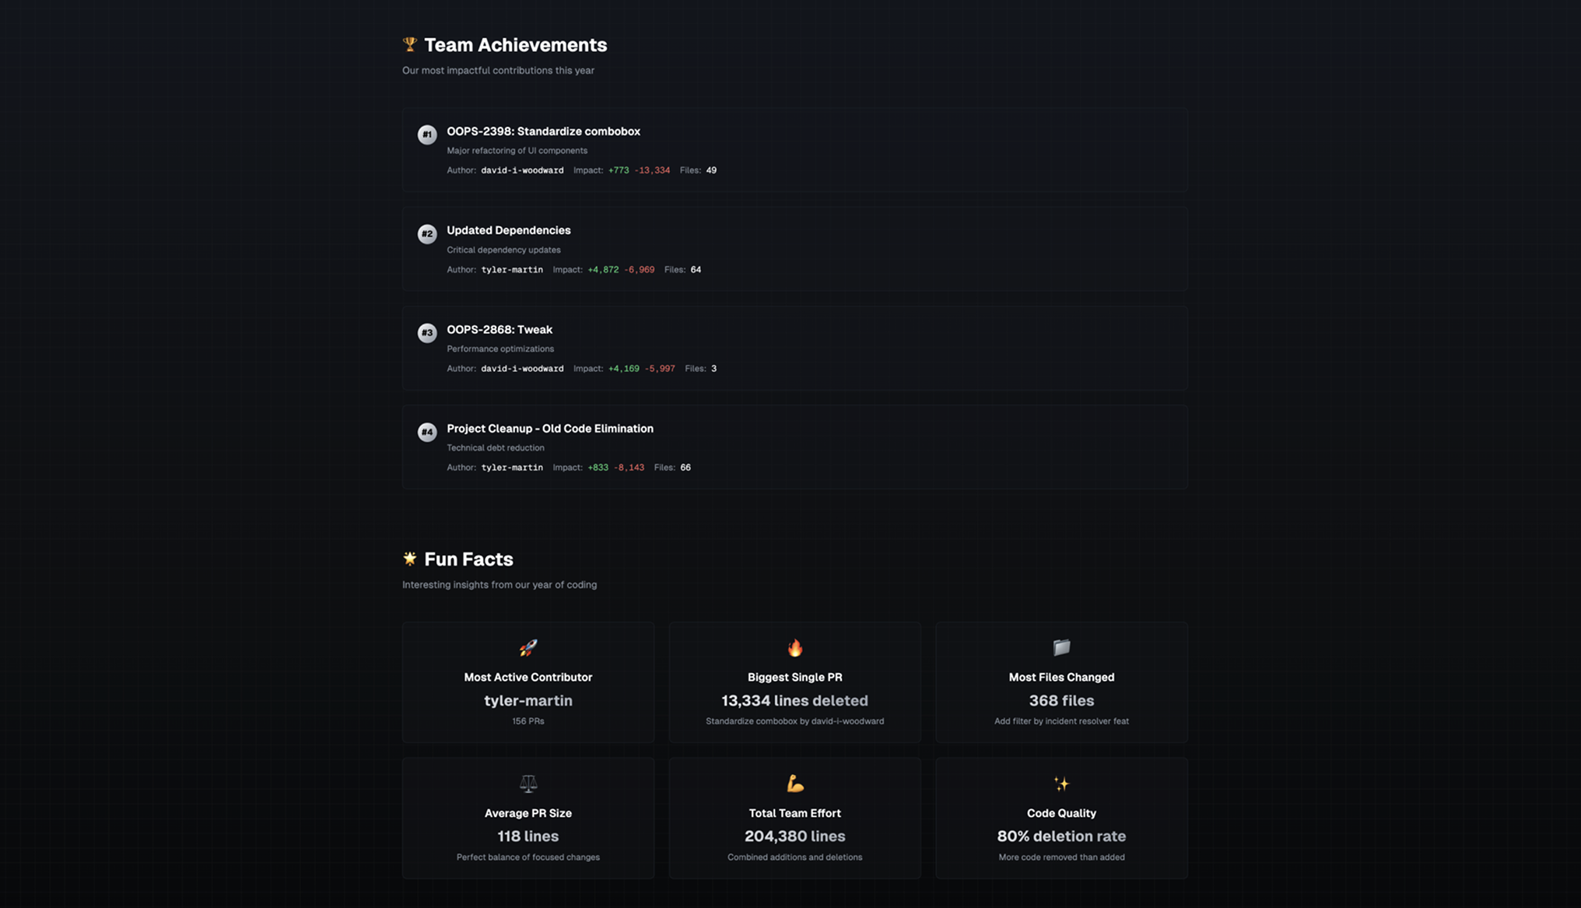Click the #2 badge on Updated Dependencies
Viewport: 1581px width, 908px height.
(427, 233)
